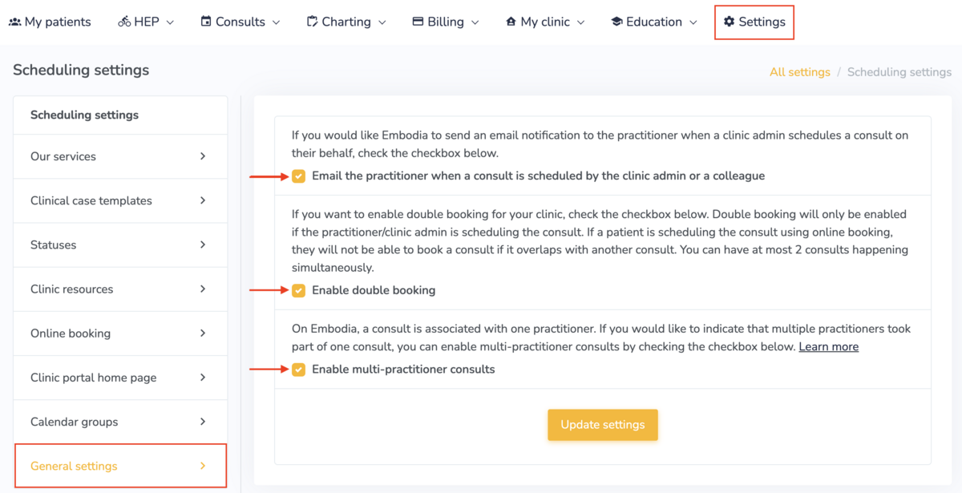962x493 pixels.
Task: Click the Settings gear icon
Action: [x=729, y=22]
